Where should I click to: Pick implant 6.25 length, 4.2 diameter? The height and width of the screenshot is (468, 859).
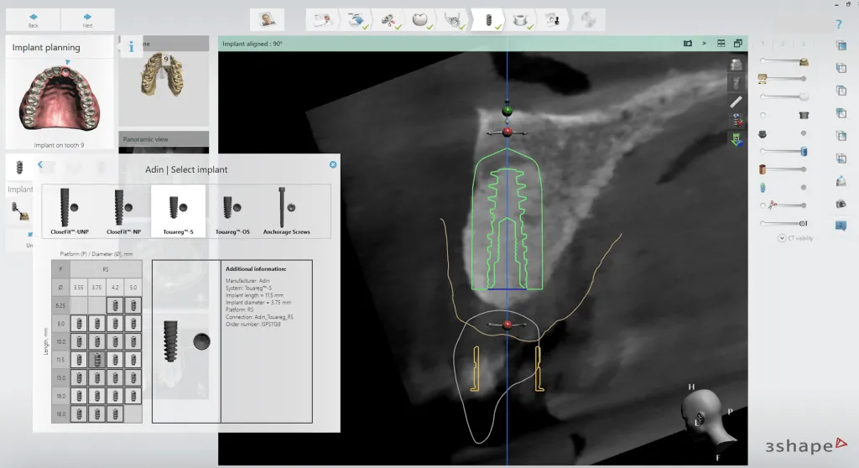click(115, 305)
